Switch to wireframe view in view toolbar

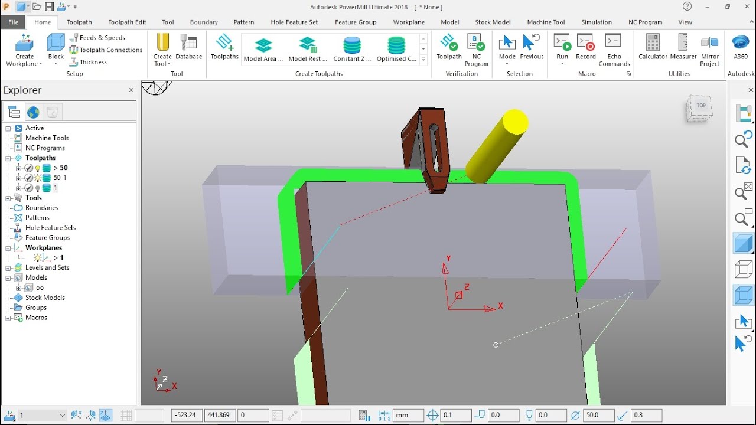[x=744, y=269]
